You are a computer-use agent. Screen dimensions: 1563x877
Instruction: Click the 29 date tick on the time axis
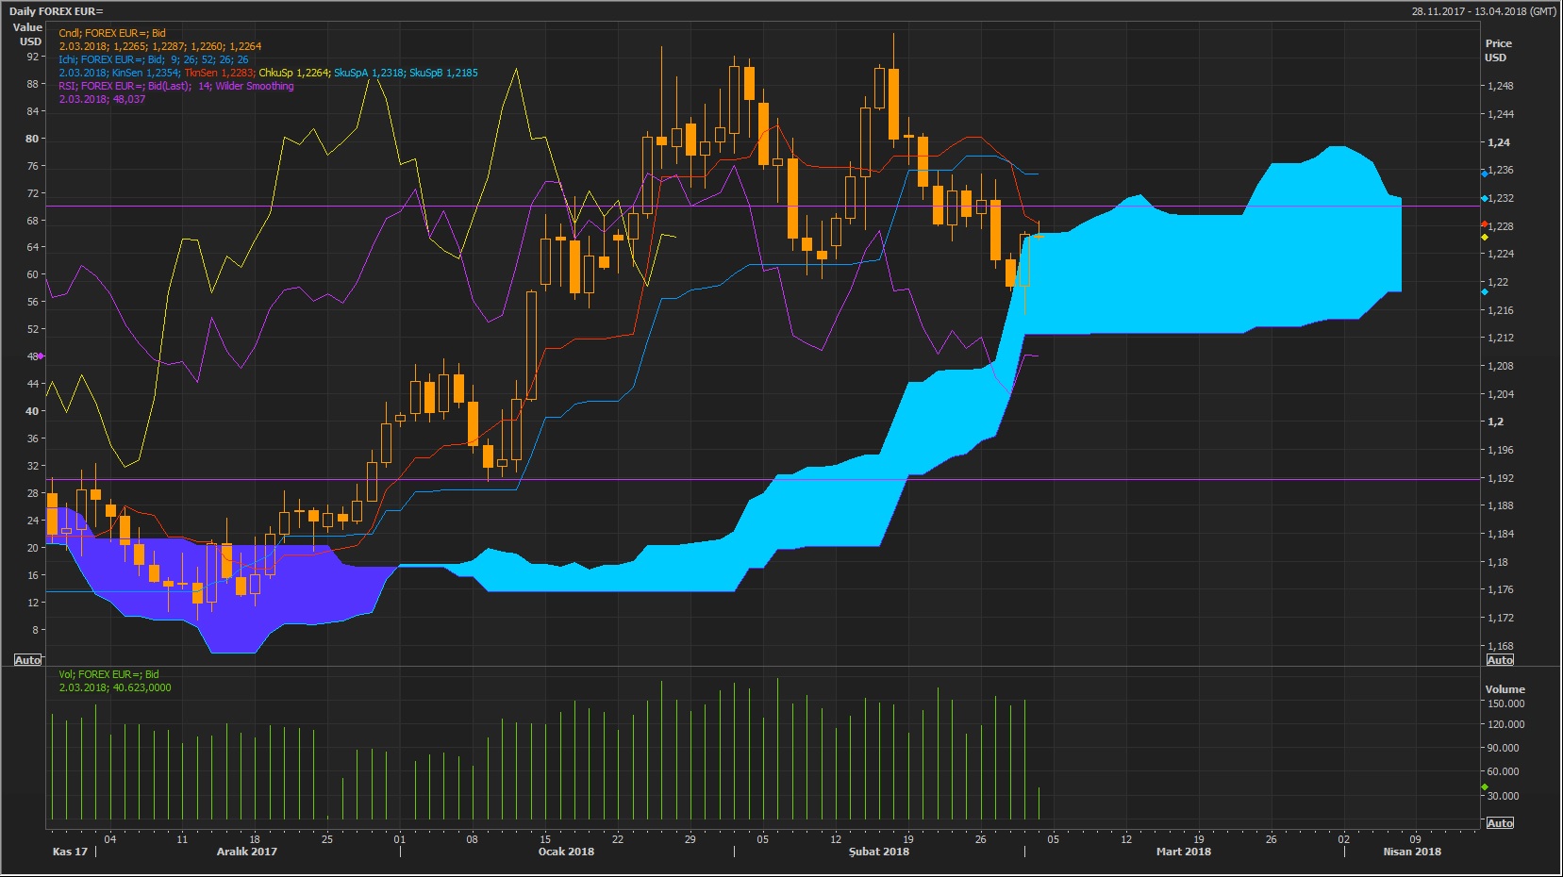pyautogui.click(x=690, y=839)
